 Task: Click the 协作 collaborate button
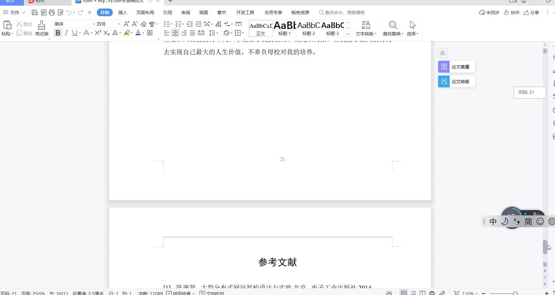[x=512, y=12]
